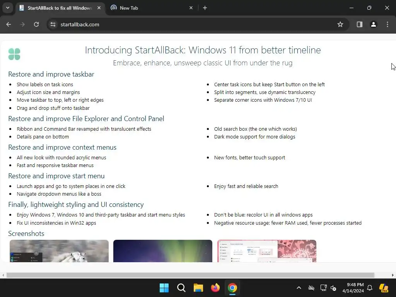Open the tab search dropdown arrow
The width and height of the screenshot is (396, 297).
click(8, 8)
